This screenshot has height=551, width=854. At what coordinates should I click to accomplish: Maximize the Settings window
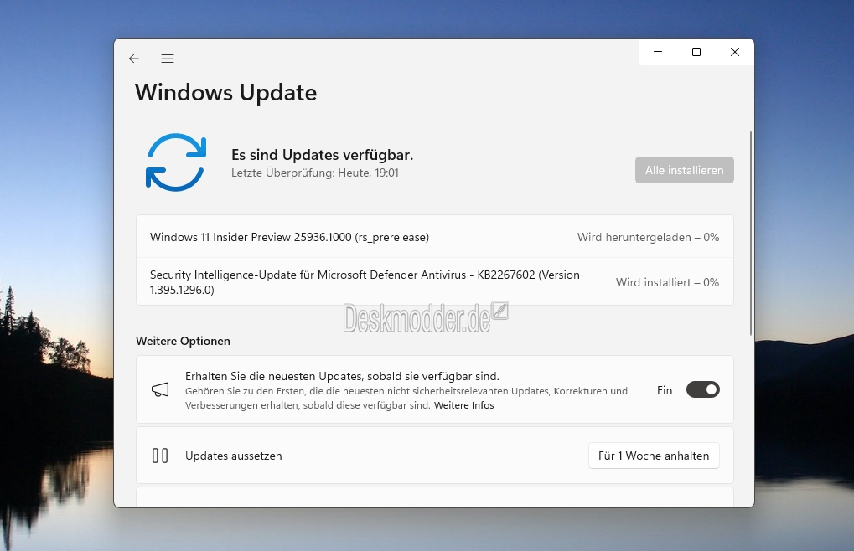click(696, 52)
